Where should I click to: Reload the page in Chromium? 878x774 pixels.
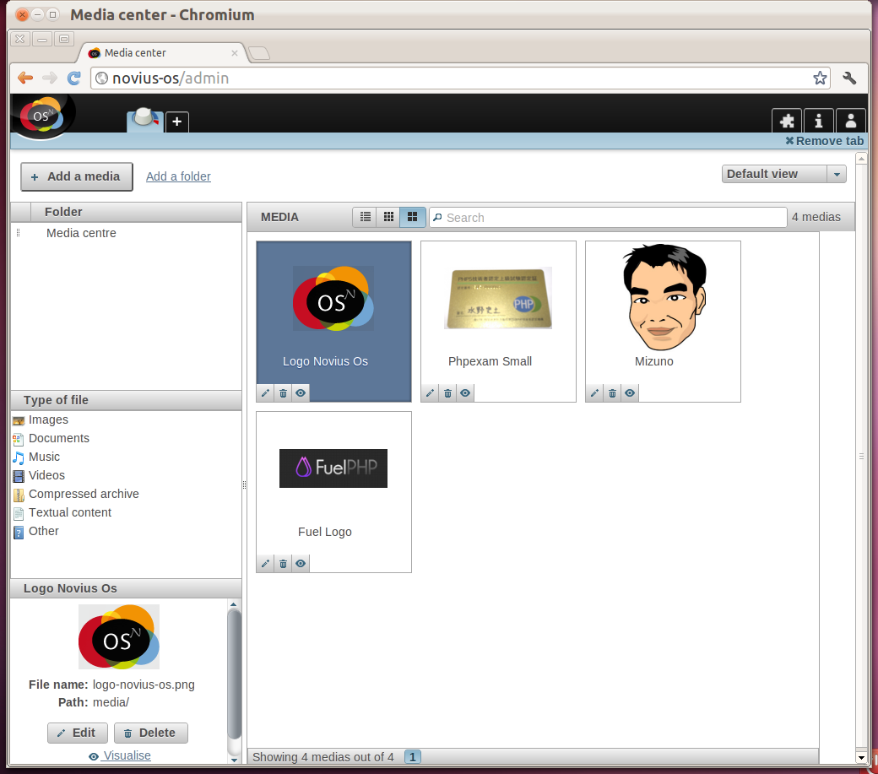(x=74, y=78)
